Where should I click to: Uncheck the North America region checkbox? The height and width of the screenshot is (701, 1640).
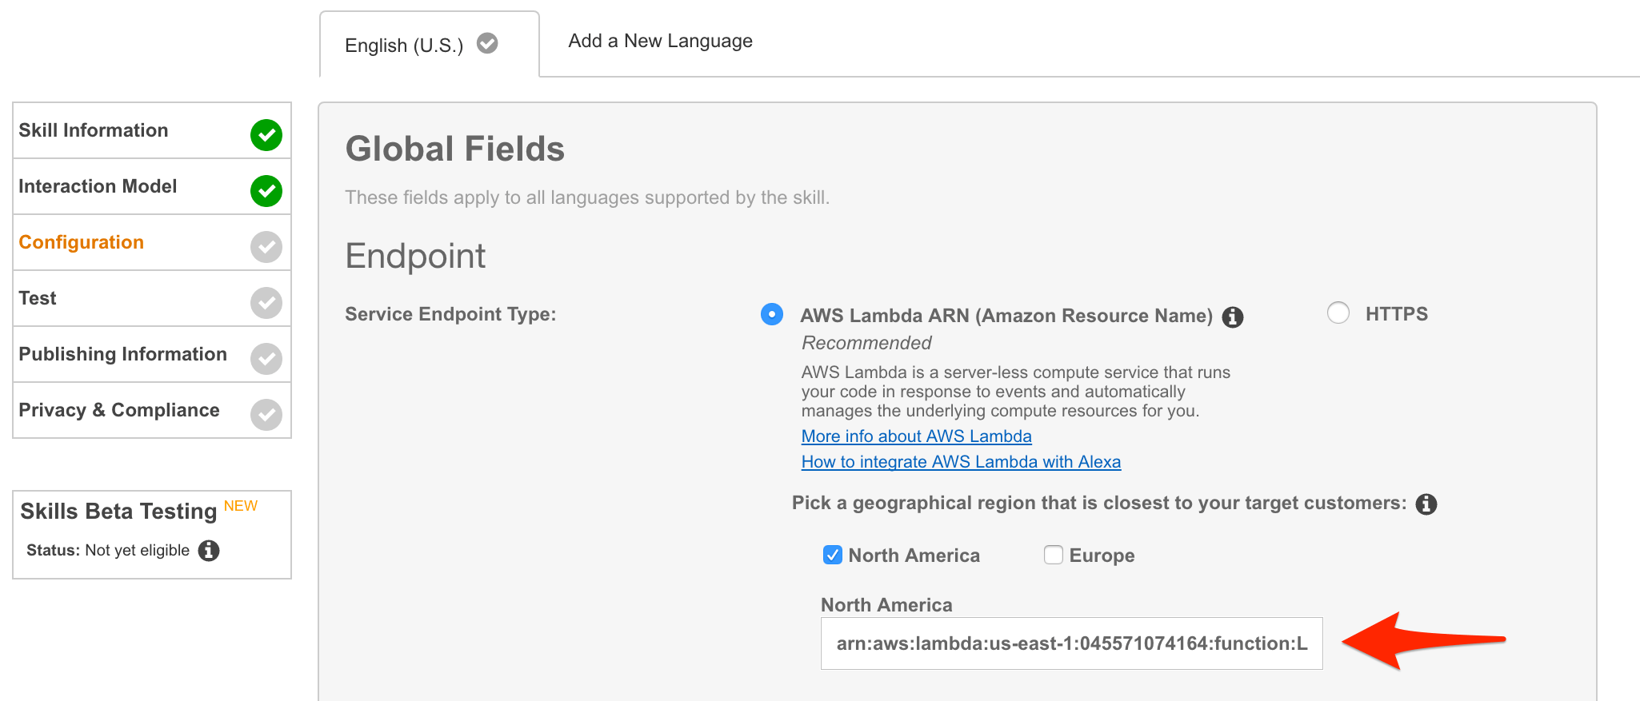pos(832,555)
